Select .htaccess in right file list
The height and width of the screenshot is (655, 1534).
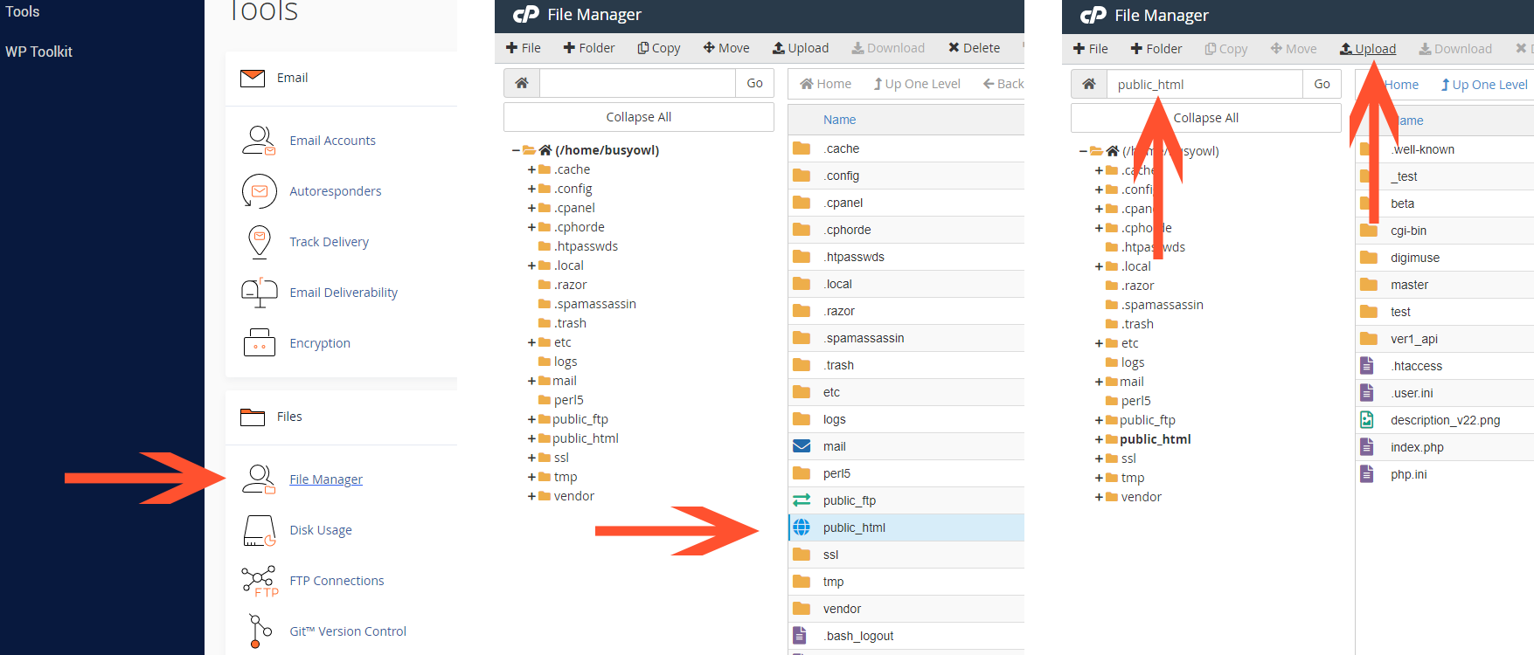coord(1416,366)
